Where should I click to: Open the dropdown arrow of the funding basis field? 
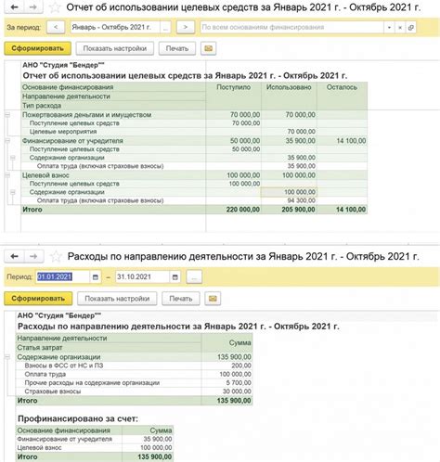389,28
